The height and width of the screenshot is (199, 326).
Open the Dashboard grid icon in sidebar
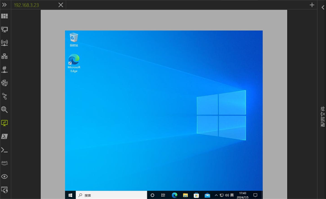pos(5,16)
